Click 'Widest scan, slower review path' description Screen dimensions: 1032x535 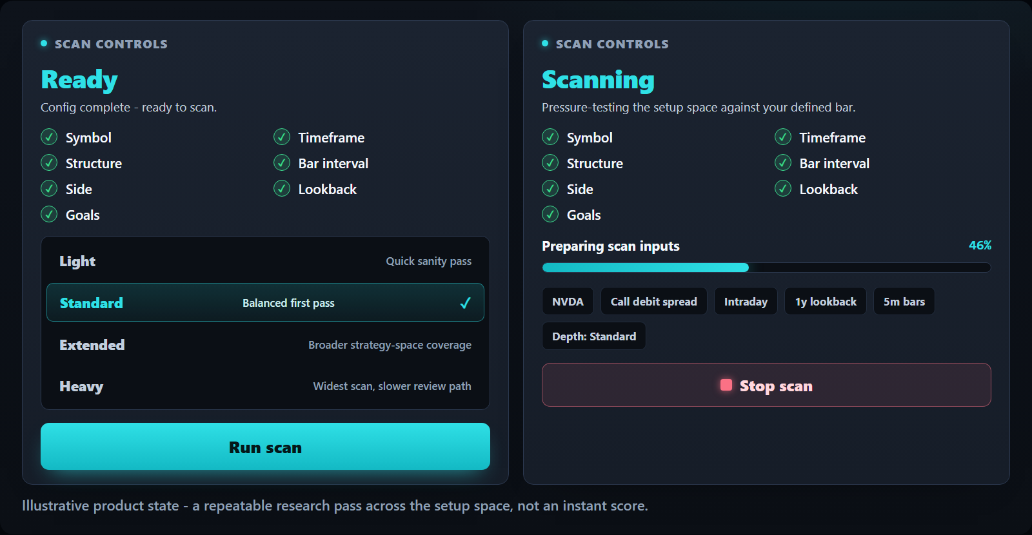392,386
